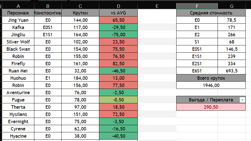Click the total value 1946,00 cell

pyautogui.click(x=211, y=85)
